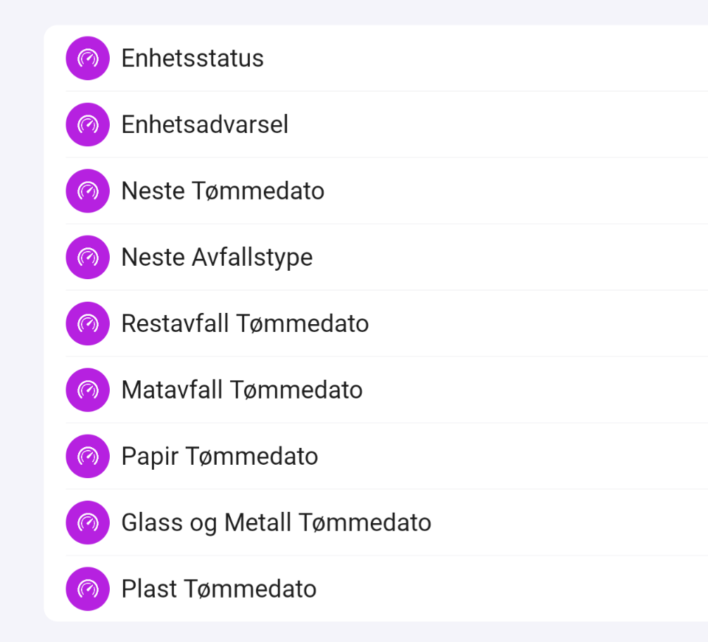The image size is (708, 642).
Task: Select the Matavfall Tømmedato sensor icon
Action: [87, 390]
